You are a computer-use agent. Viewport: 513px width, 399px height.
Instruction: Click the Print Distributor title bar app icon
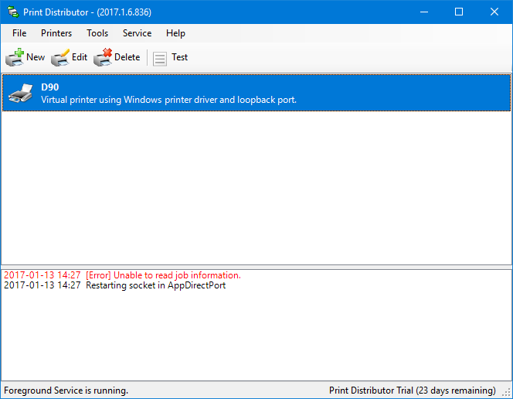13,12
